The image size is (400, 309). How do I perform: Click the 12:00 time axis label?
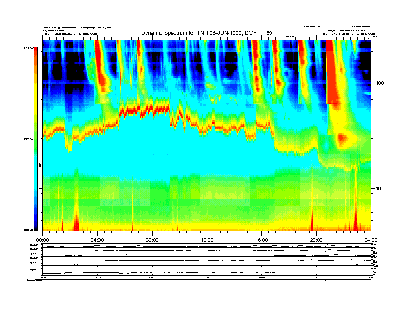point(207,240)
